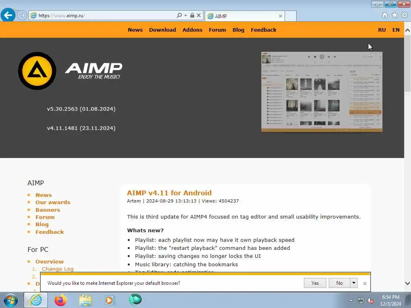Viewport: 411px width, 308px height.
Task: Open the AIMP player screenshot thumbnail
Action: click(321, 92)
